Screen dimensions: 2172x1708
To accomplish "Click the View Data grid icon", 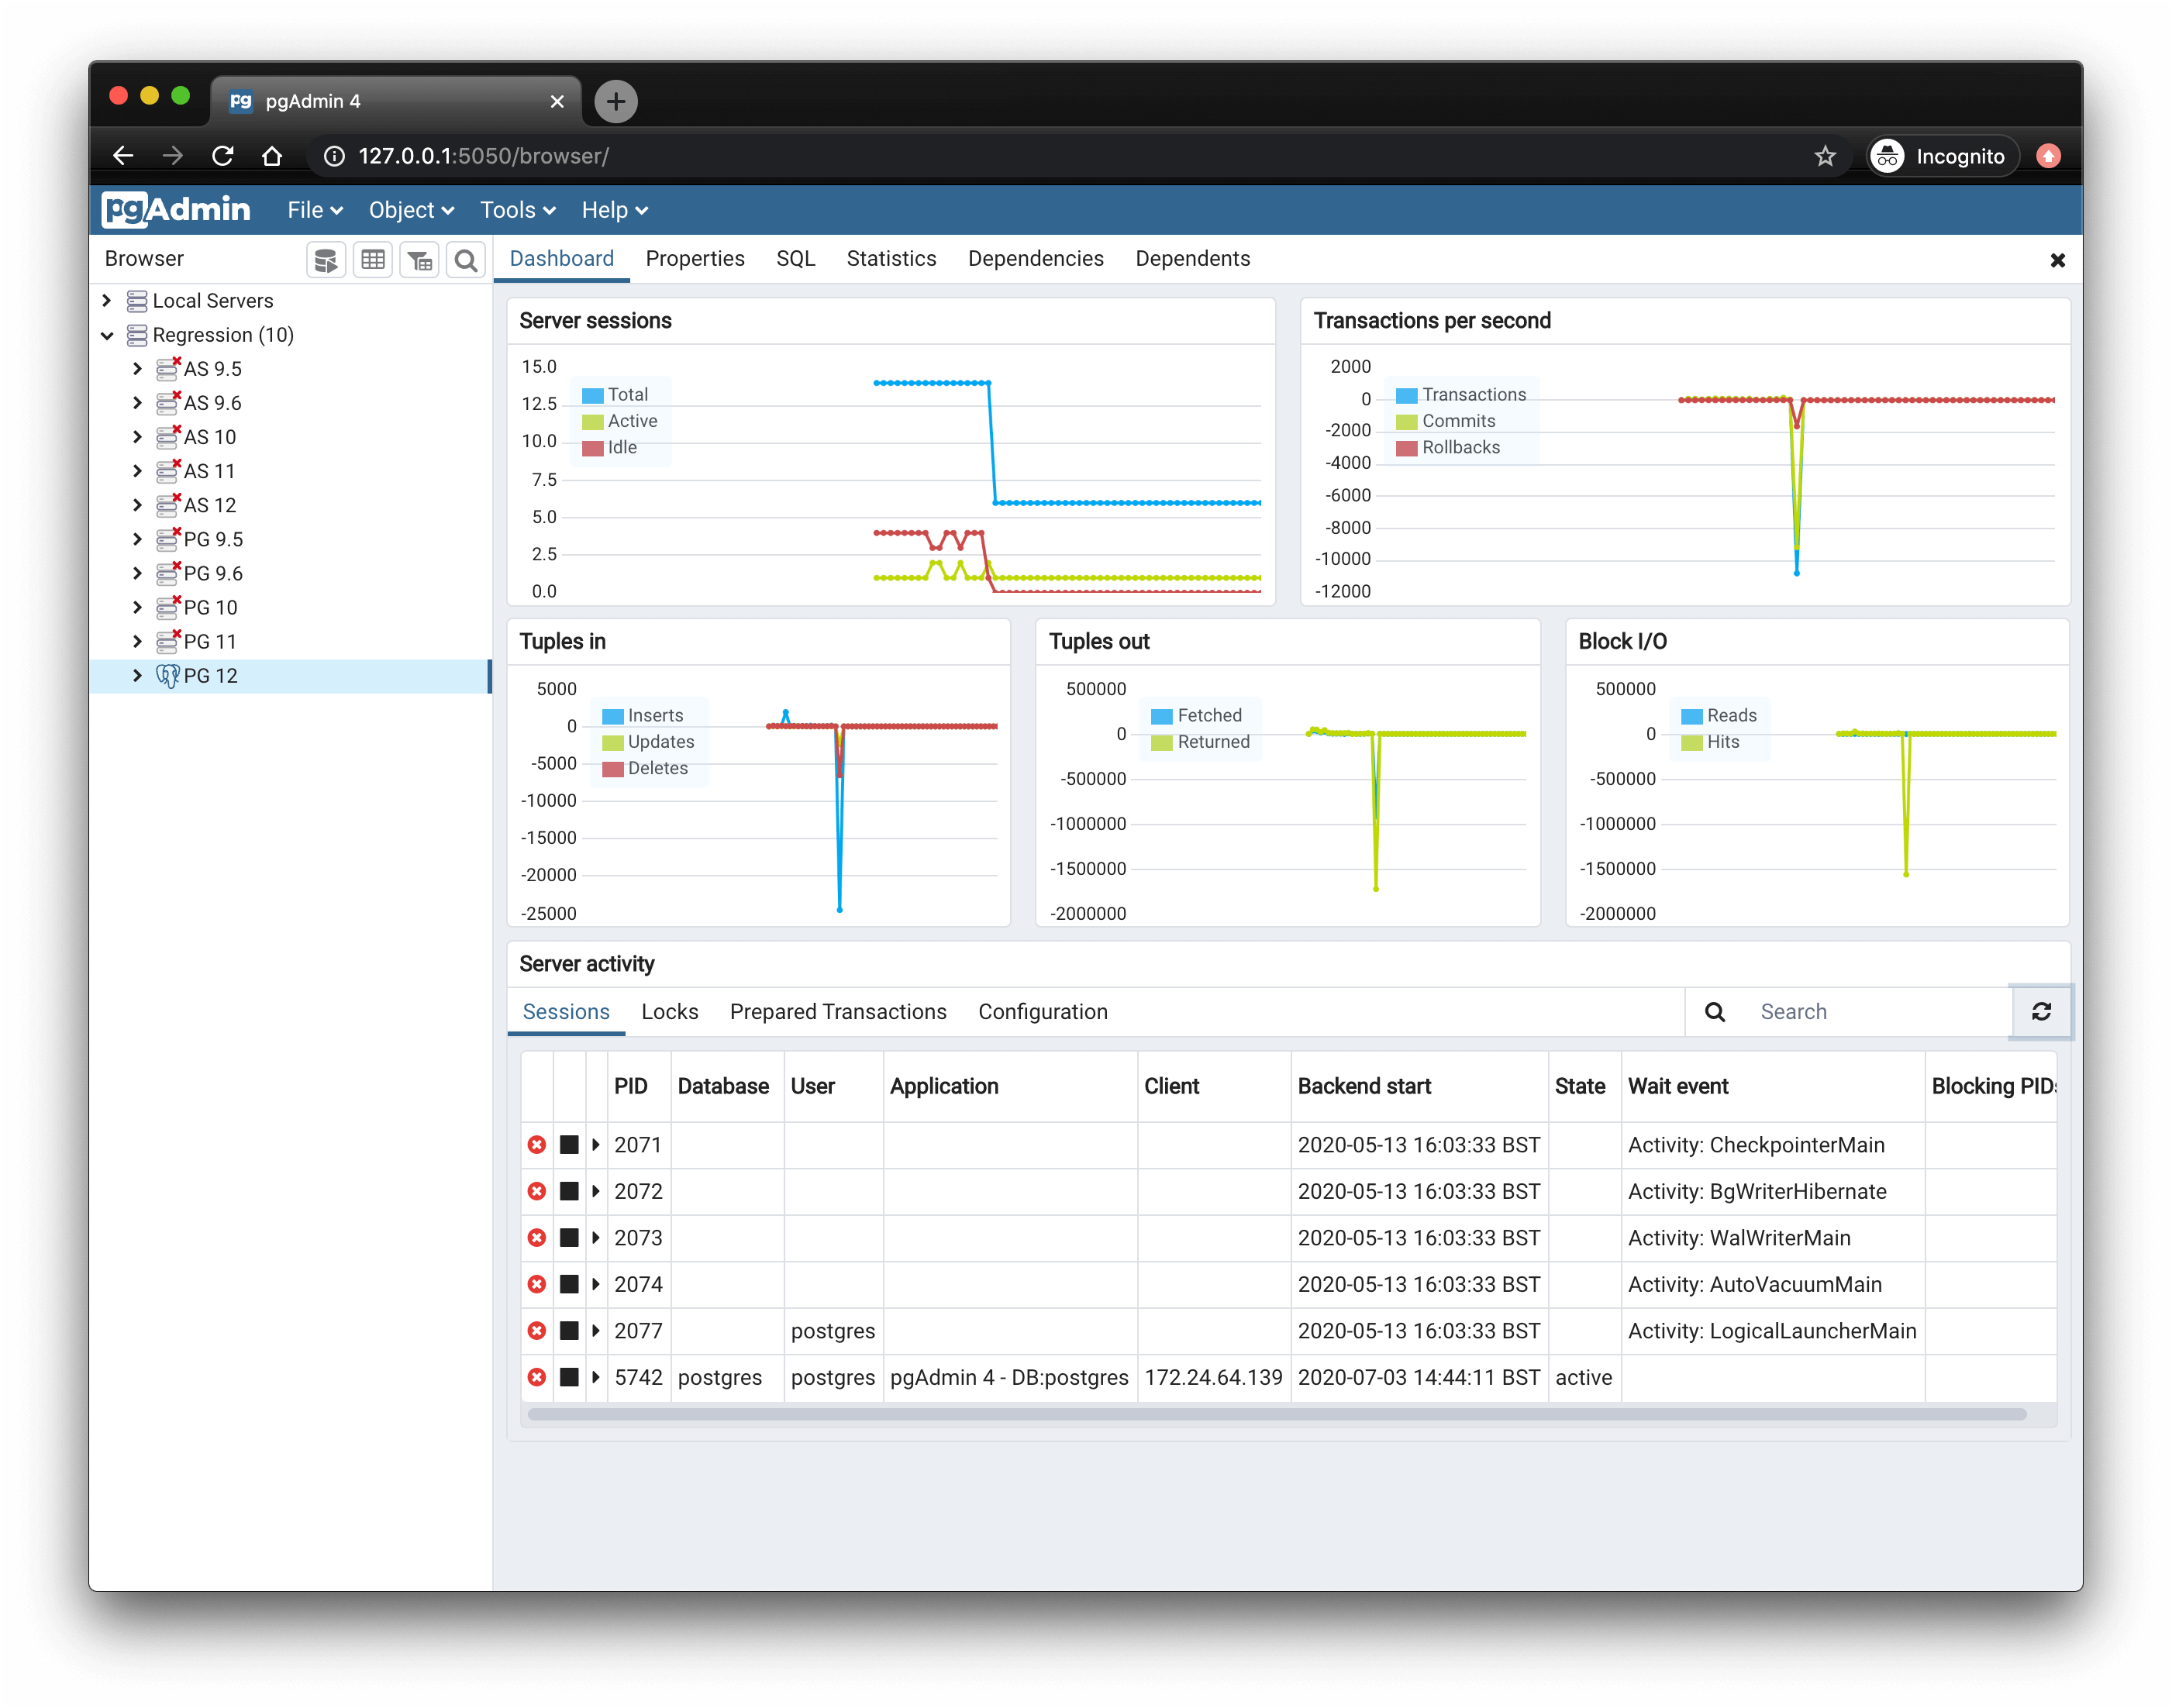I will tap(373, 260).
